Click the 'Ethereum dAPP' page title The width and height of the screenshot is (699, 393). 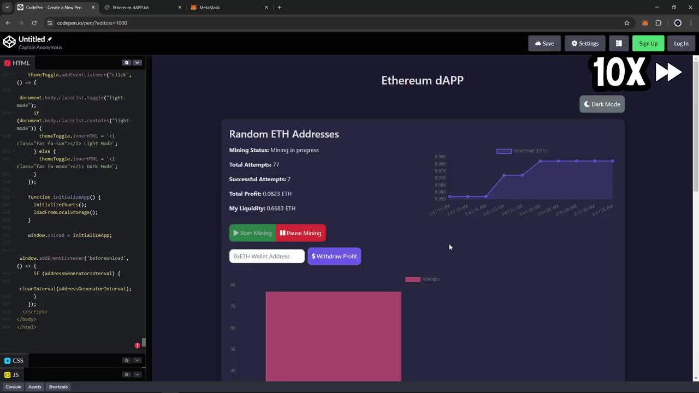coord(422,80)
